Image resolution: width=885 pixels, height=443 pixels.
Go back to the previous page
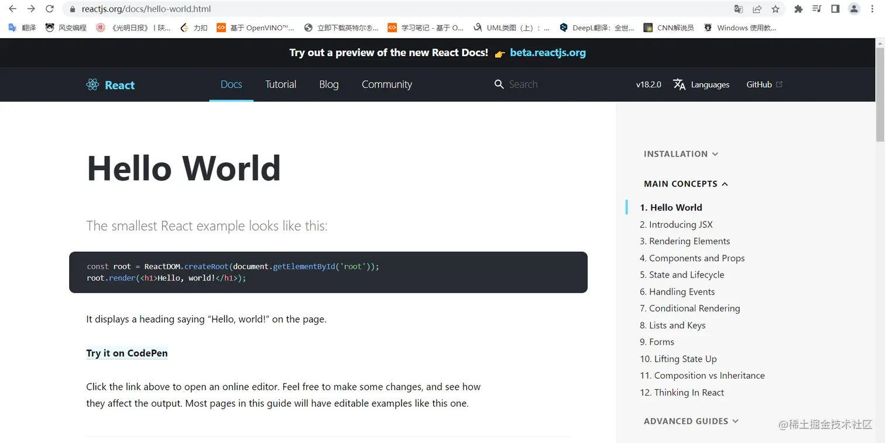tap(12, 9)
